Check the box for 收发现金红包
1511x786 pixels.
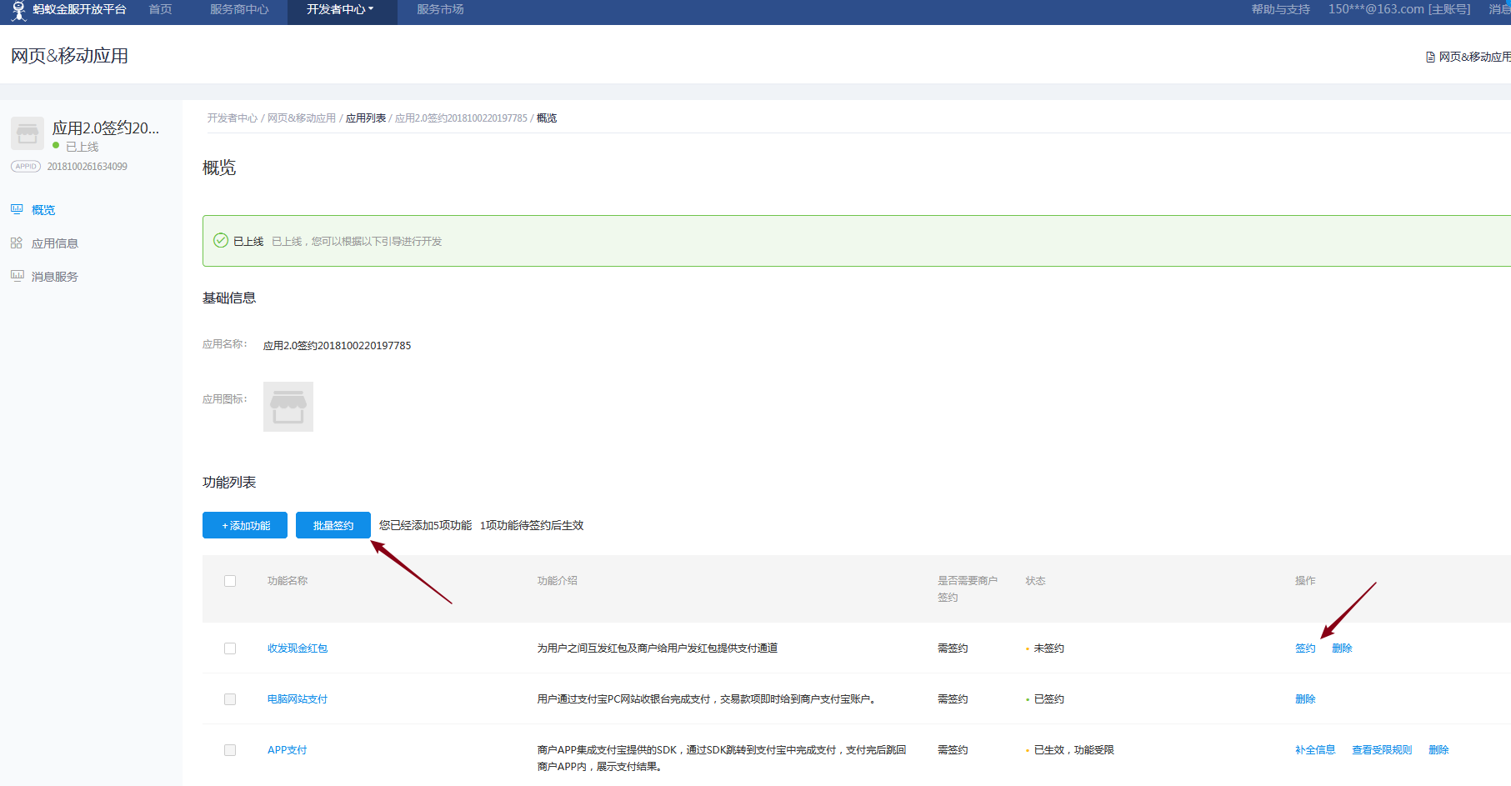tap(230, 648)
